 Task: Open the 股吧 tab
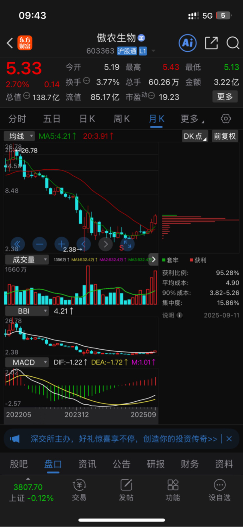coord(19,464)
